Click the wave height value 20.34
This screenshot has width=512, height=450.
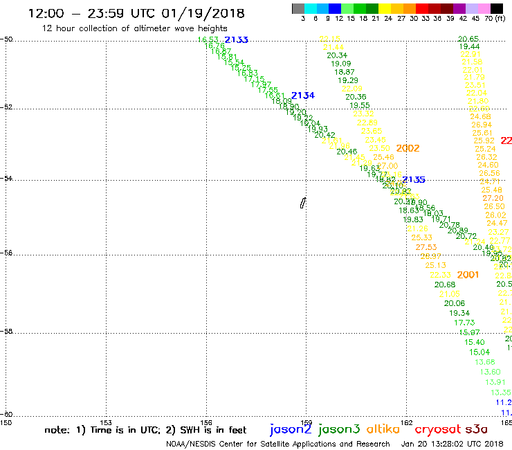coord(337,55)
